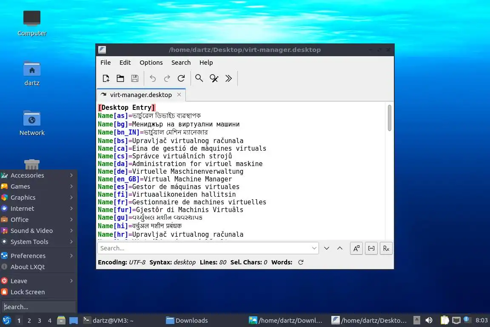This screenshot has width=490, height=327.
Task: Click the show desktop panel icon
Action: [x=74, y=321]
